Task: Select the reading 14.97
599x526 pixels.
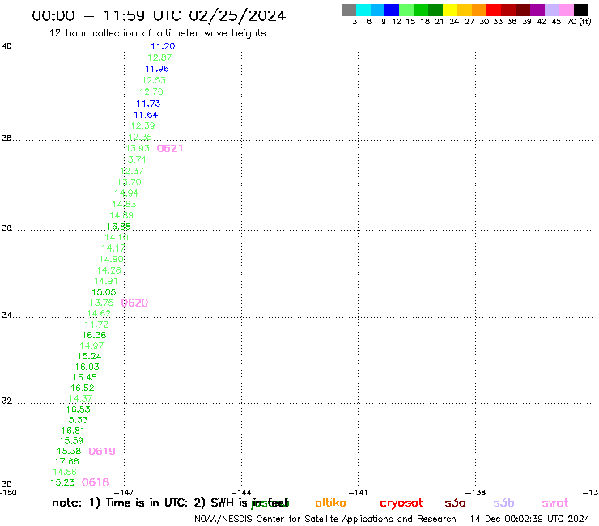Action: pyautogui.click(x=91, y=346)
